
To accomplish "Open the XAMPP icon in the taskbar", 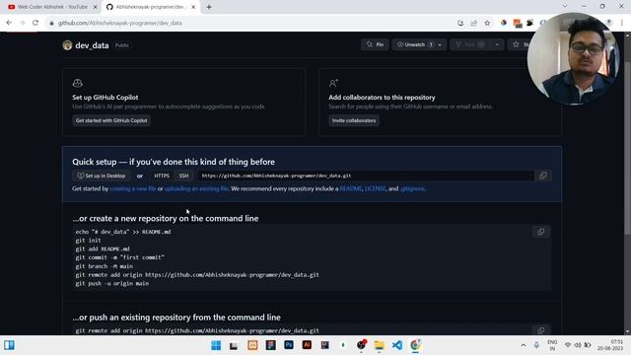I will tap(252, 345).
